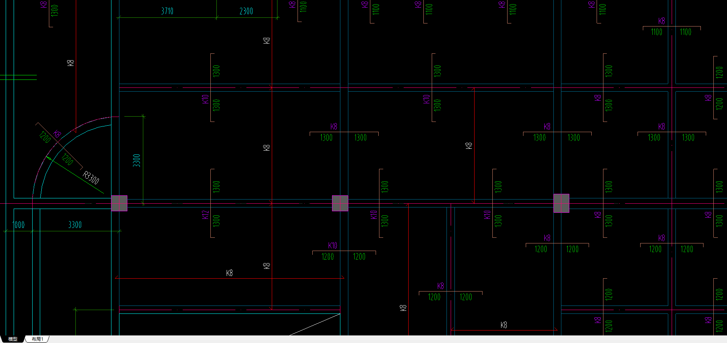Viewport: 727px width, 343px height.
Task: Click the middle gray column block
Action: coord(340,203)
